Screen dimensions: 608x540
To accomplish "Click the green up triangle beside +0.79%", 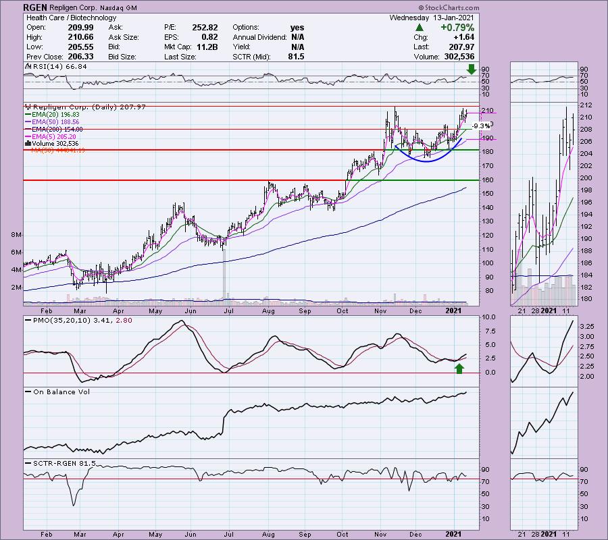I will (x=419, y=28).
